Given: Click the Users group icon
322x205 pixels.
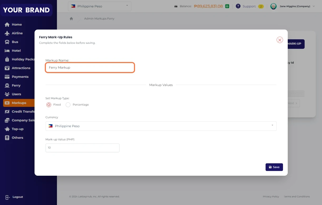Looking at the screenshot, I should 7,94.
